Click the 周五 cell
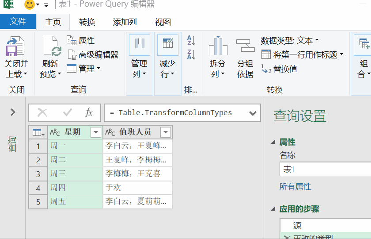This screenshot has width=371, height=239. 75,202
